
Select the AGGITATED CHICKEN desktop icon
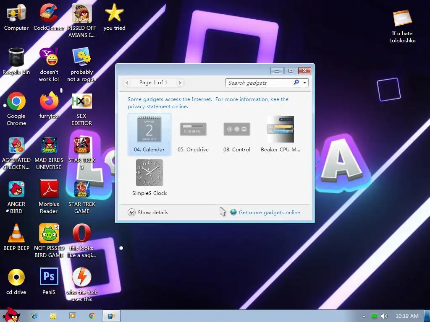click(16, 153)
